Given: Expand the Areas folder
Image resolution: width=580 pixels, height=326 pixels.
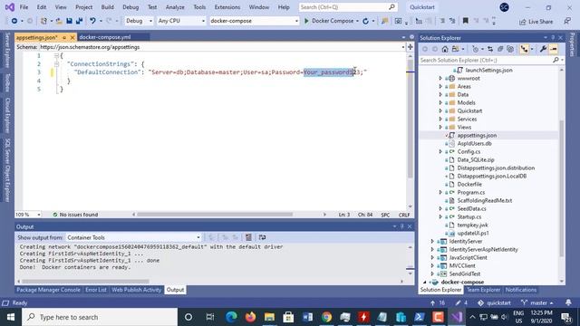Looking at the screenshot, I should (x=440, y=87).
